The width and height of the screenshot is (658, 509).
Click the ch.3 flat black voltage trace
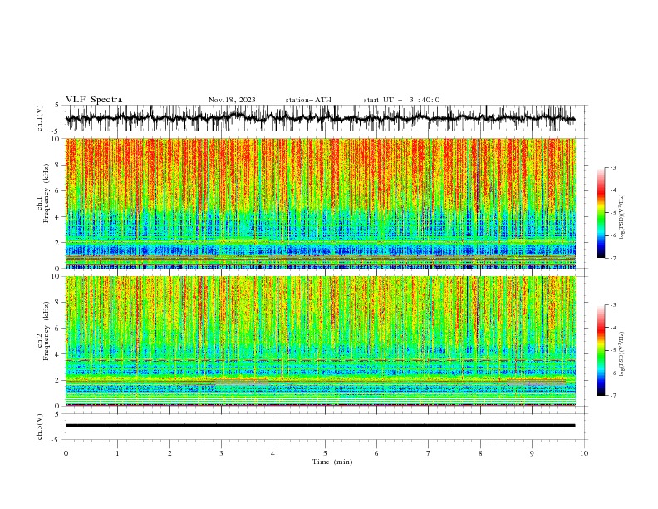[320, 426]
